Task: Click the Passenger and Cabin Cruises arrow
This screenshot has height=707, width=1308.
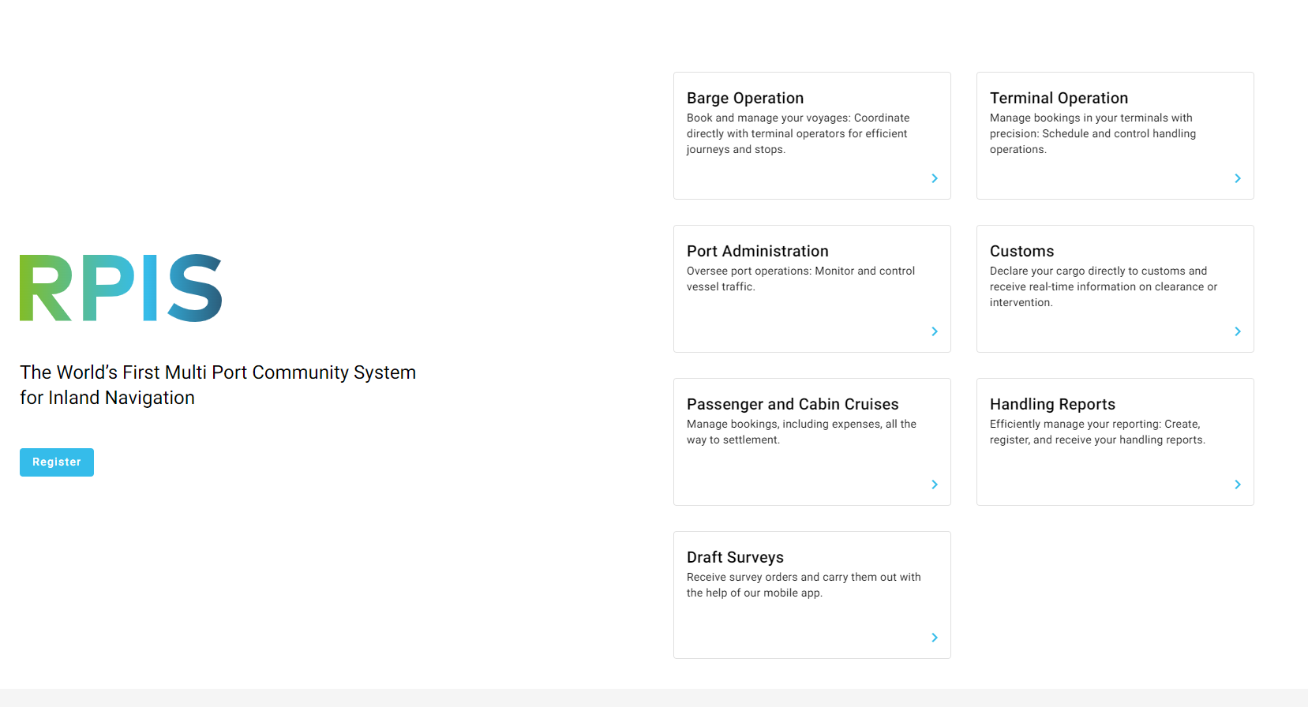Action: [x=935, y=484]
